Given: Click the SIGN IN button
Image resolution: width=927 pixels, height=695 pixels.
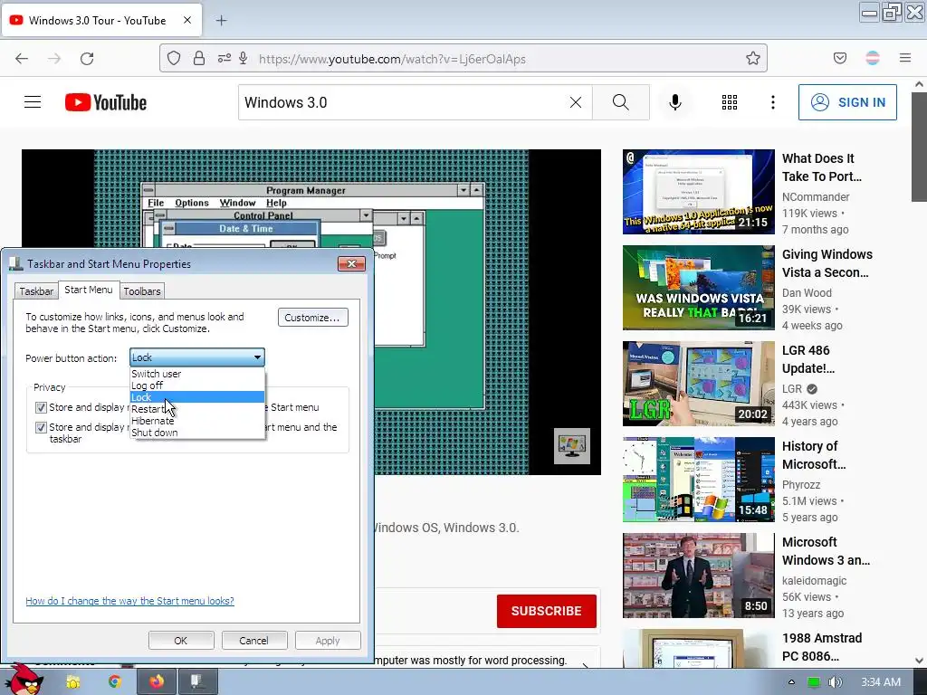Looking at the screenshot, I should click(847, 102).
